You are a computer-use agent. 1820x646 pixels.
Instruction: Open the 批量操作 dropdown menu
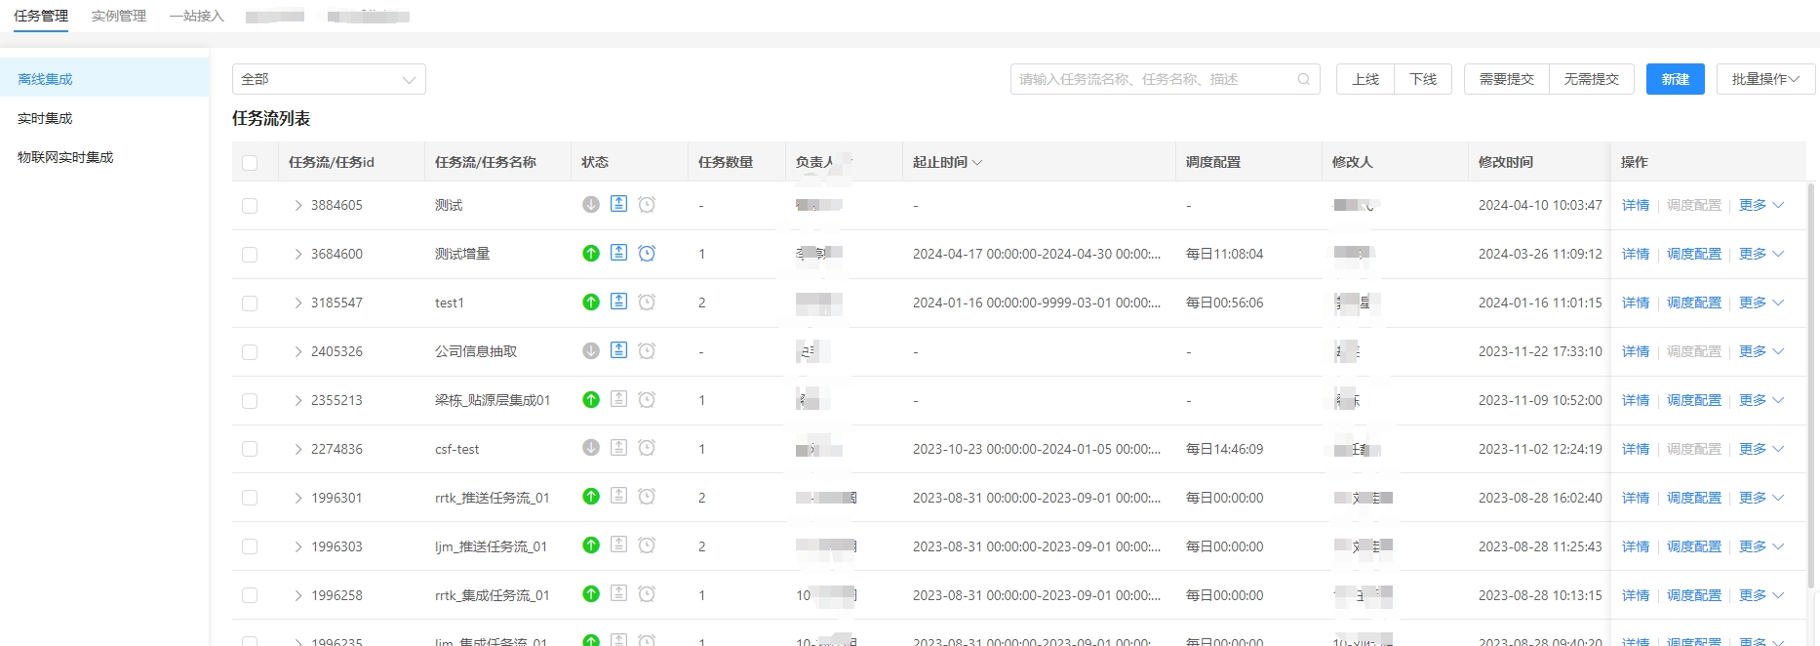(x=1765, y=80)
